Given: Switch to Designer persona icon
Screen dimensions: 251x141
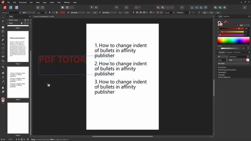Looking at the screenshot, I should (11, 7).
